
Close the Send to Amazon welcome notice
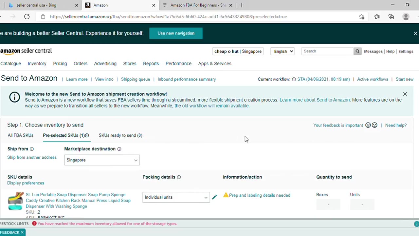[x=405, y=94]
